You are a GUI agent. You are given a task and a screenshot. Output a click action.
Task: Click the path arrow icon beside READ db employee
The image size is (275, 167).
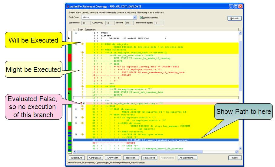pos(82,109)
